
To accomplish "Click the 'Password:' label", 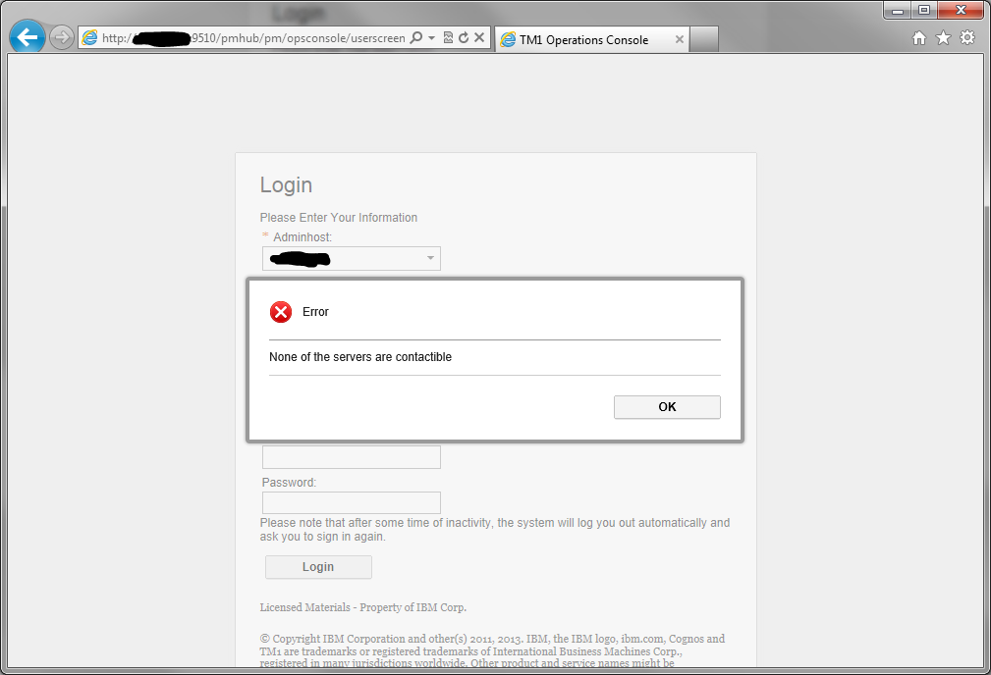I will (x=289, y=483).
